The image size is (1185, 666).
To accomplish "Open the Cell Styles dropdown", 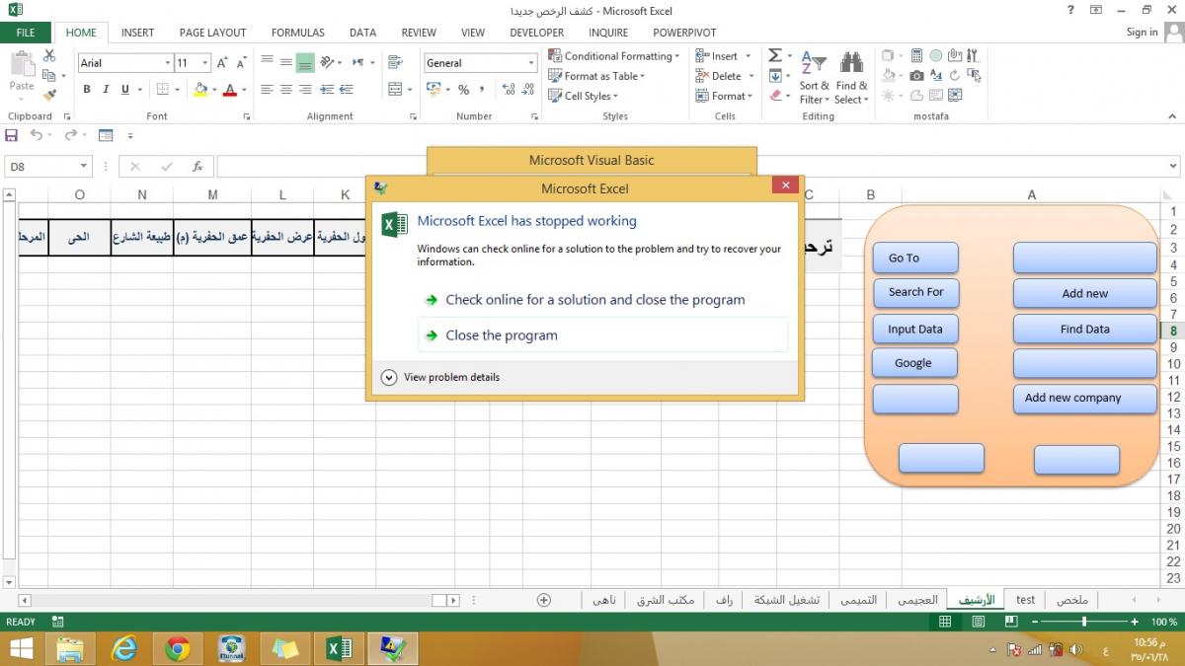I will click(583, 96).
